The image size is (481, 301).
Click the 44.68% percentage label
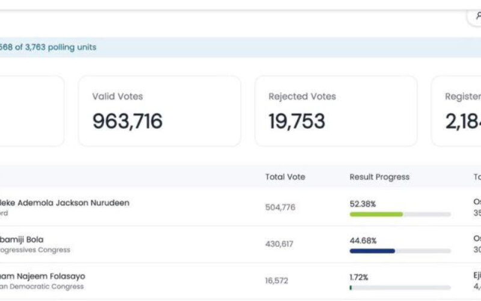tap(363, 240)
